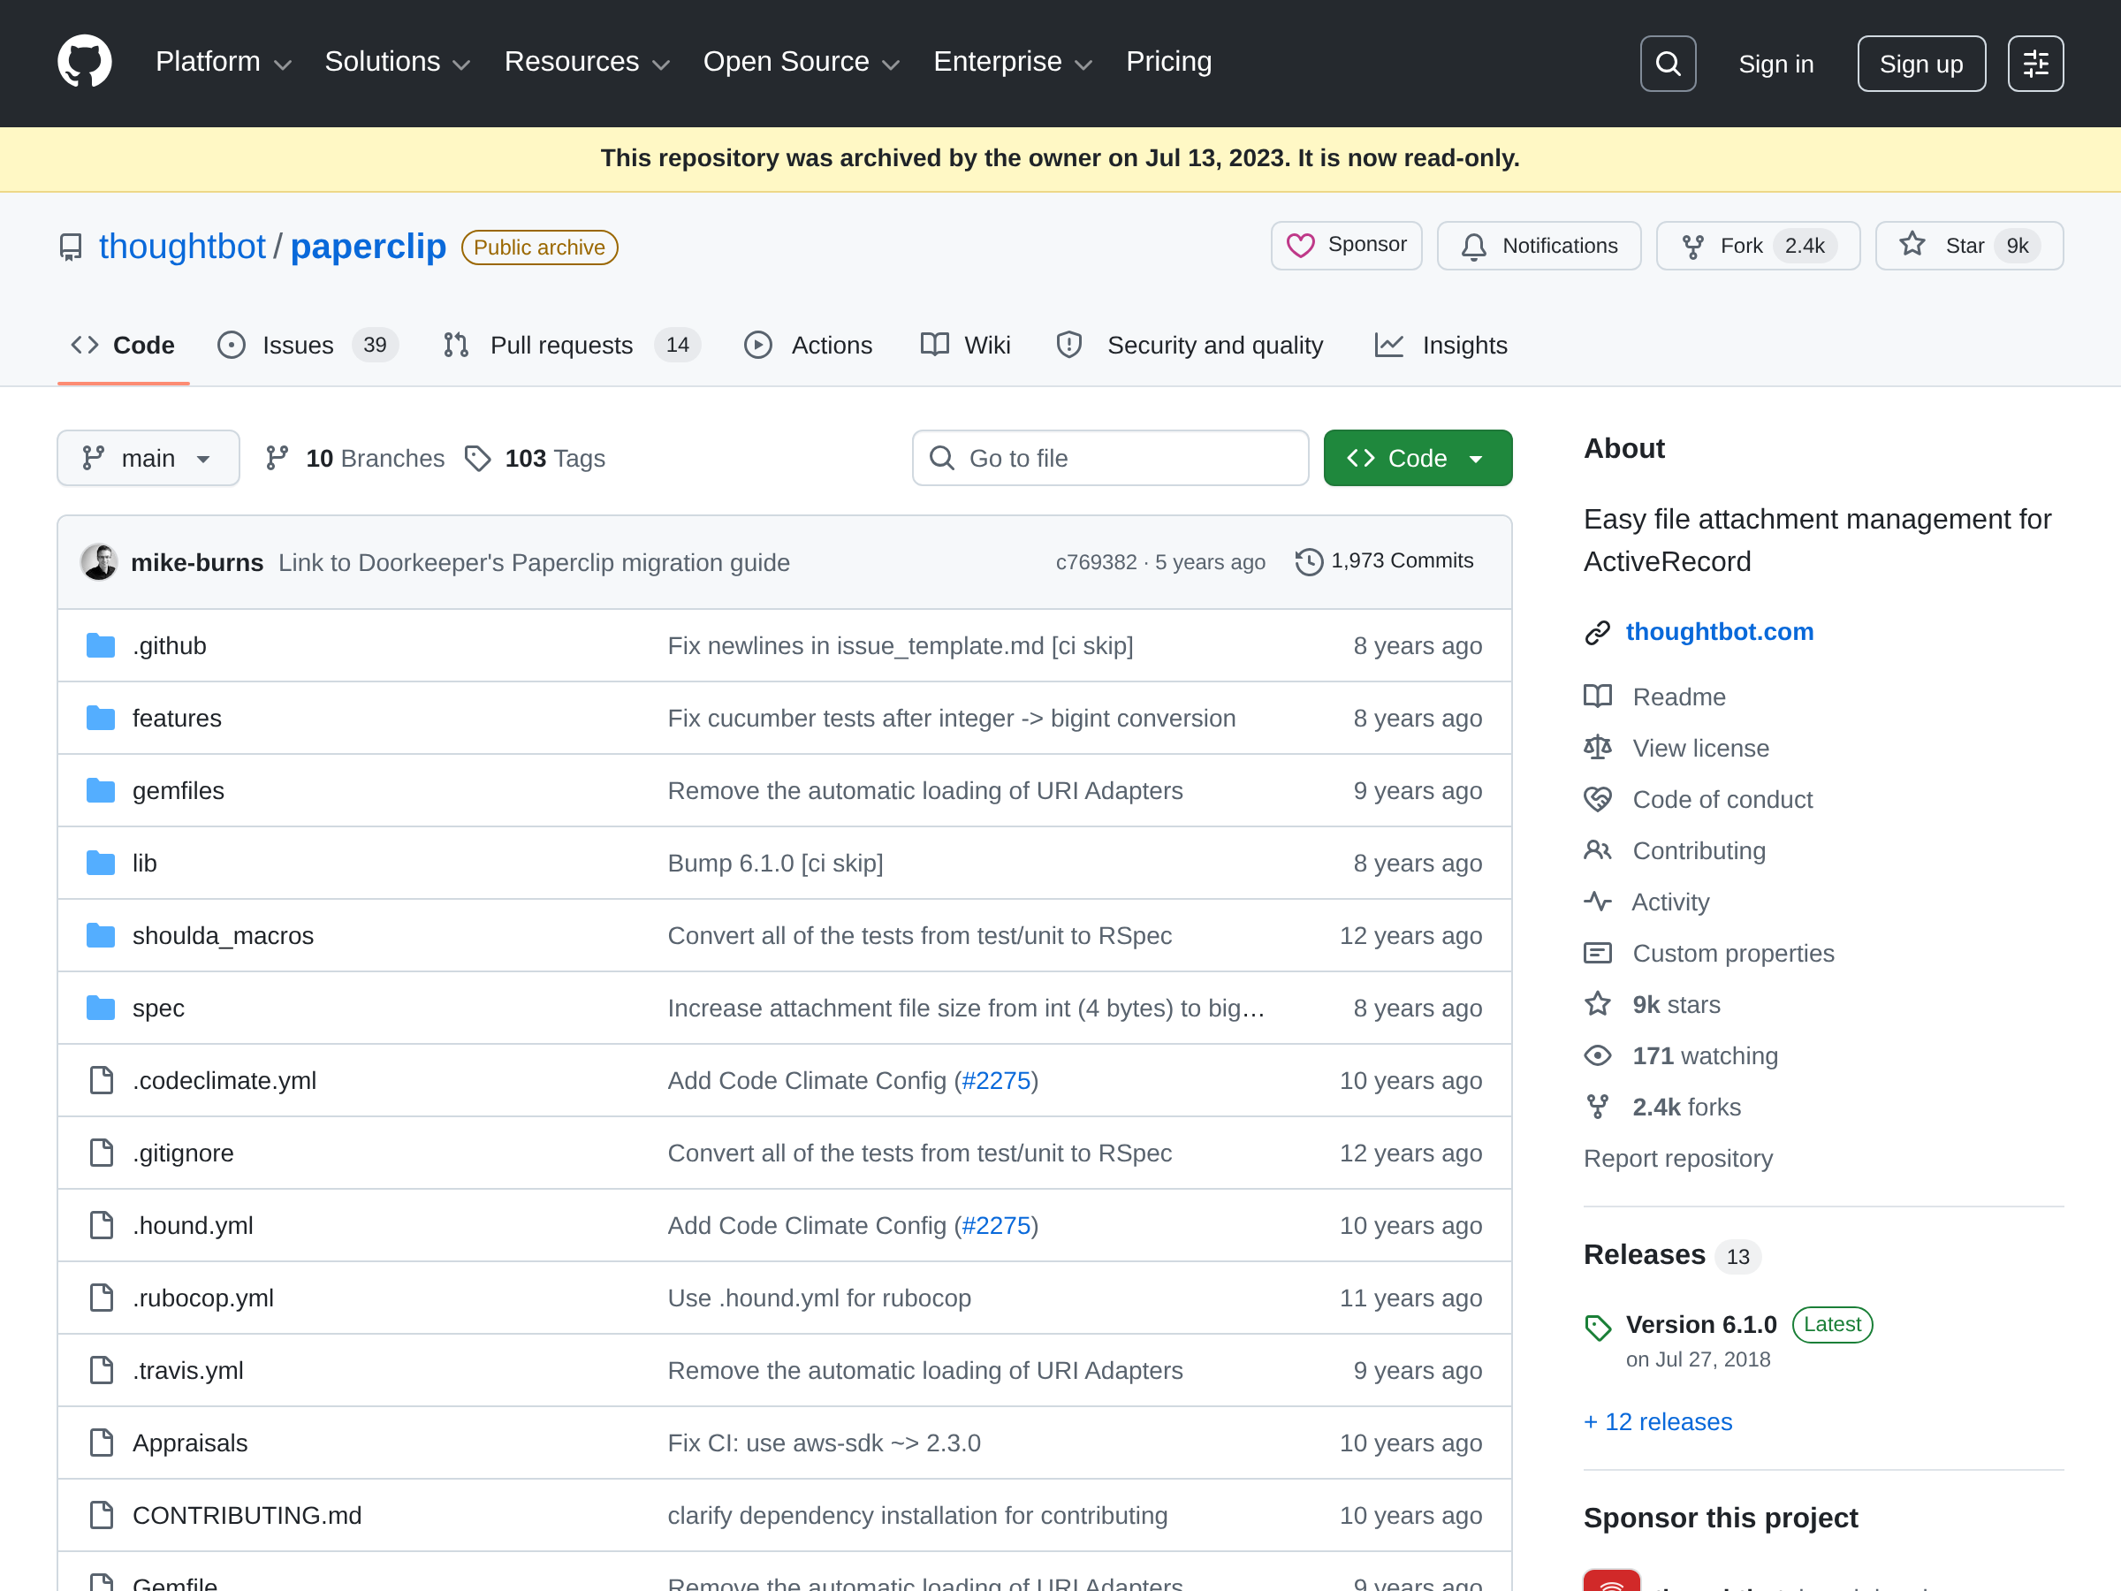Viewport: 2121px width, 1591px height.
Task: Open the Contributing link
Action: pyautogui.click(x=1699, y=850)
